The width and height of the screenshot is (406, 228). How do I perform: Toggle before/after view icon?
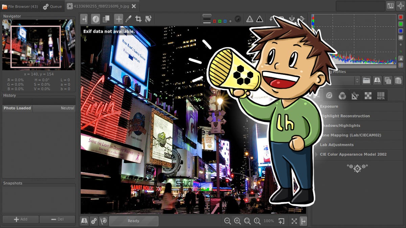coord(106,19)
